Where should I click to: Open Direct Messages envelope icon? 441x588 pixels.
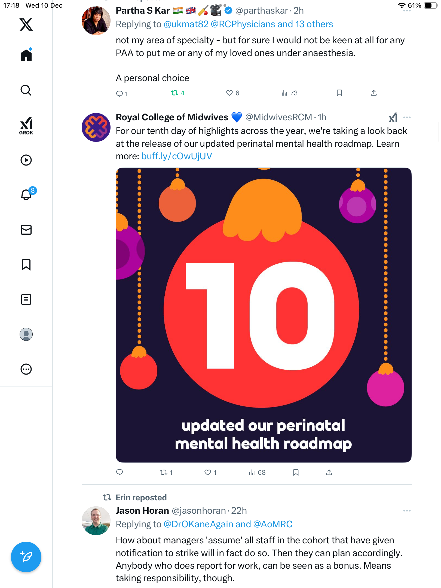click(26, 230)
